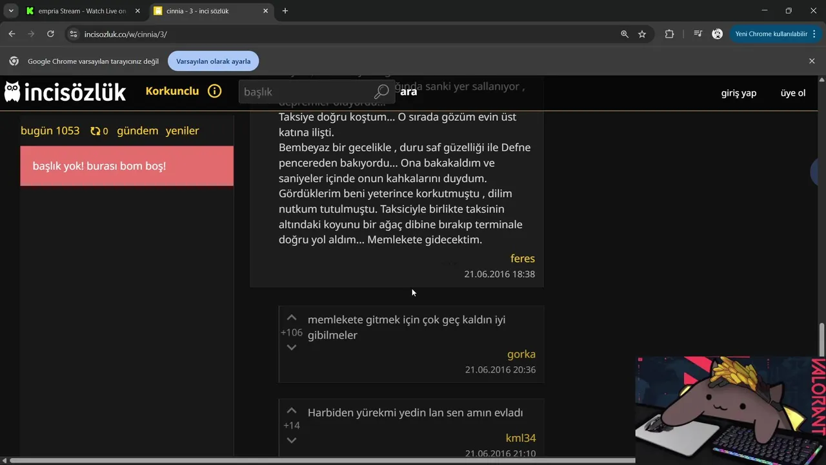
Task: Click the info circle icon near Korkunclu
Action: click(x=214, y=91)
